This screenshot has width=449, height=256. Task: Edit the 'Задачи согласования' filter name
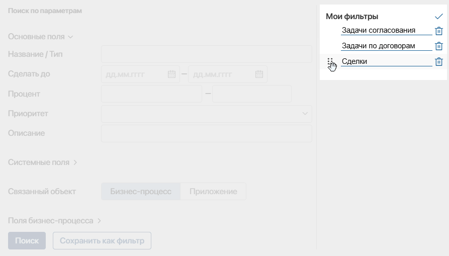386,30
